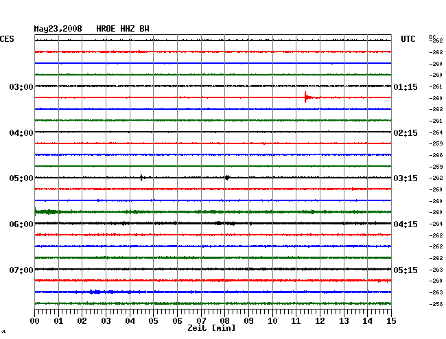Click the 03:15 UTC time label
Image resolution: width=446 pixels, height=339 pixels.
pyautogui.click(x=406, y=178)
